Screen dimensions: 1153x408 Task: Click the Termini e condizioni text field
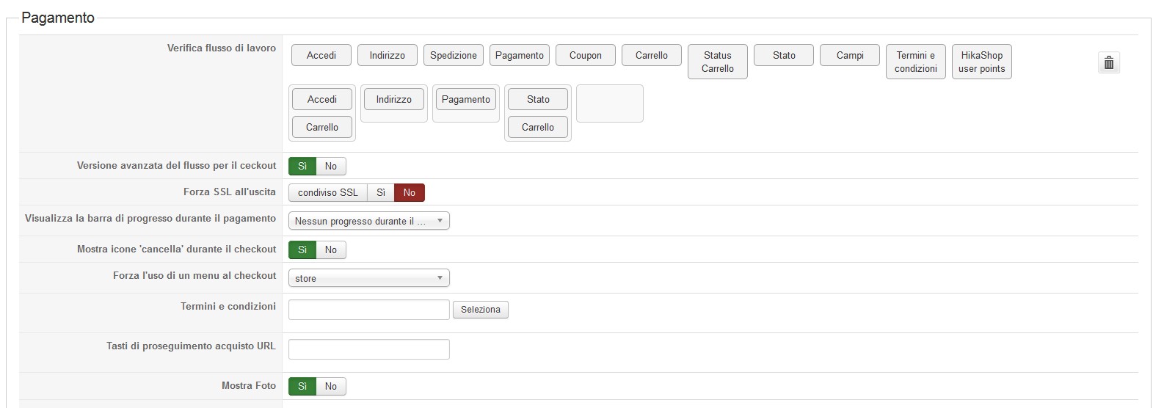tap(368, 310)
